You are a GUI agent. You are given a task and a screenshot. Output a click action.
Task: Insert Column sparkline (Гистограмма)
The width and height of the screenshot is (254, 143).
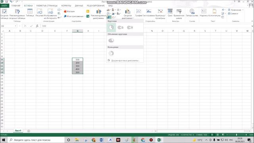click(149, 13)
